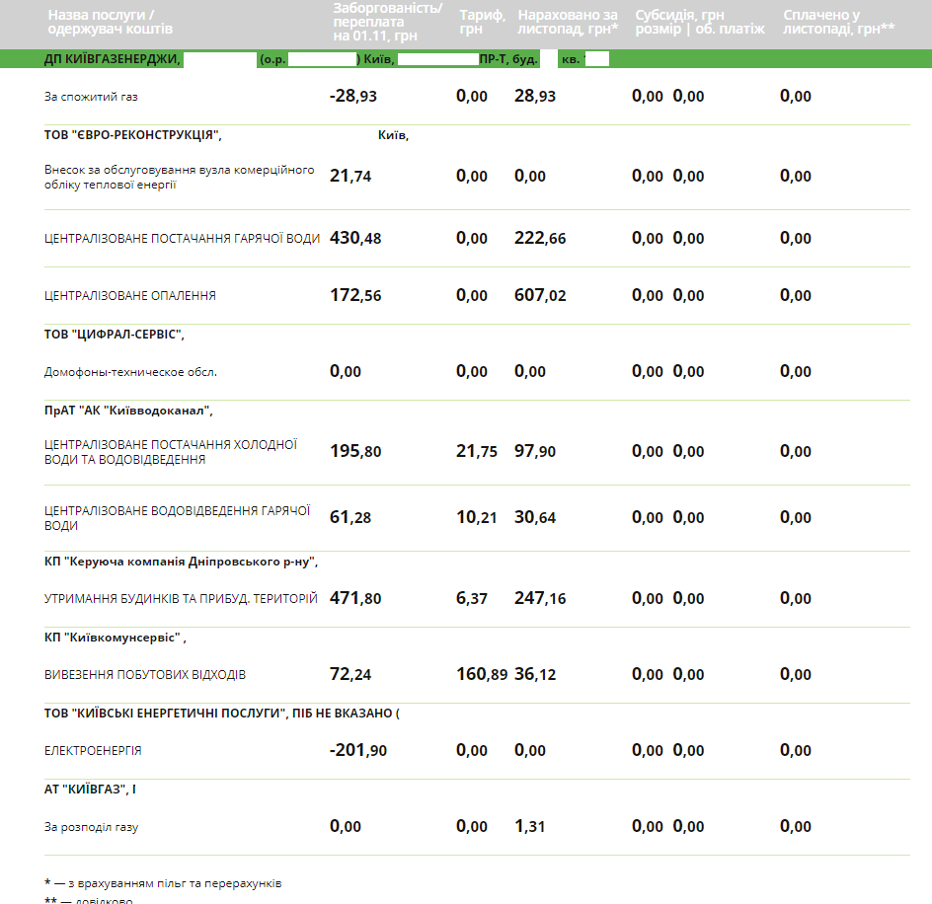Click the 'Субсидія, грн' column header
This screenshot has width=932, height=904.
pyautogui.click(x=700, y=22)
